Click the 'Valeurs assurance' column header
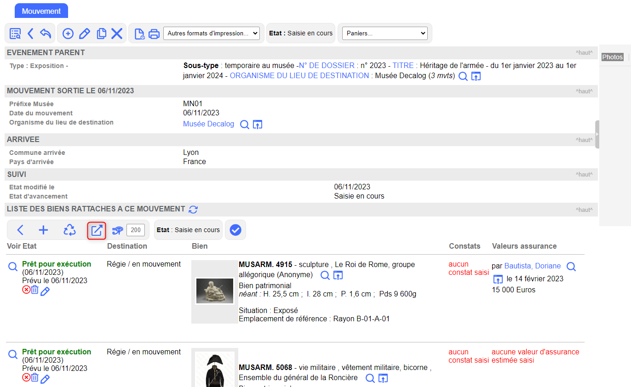This screenshot has height=387, width=631. point(524,246)
